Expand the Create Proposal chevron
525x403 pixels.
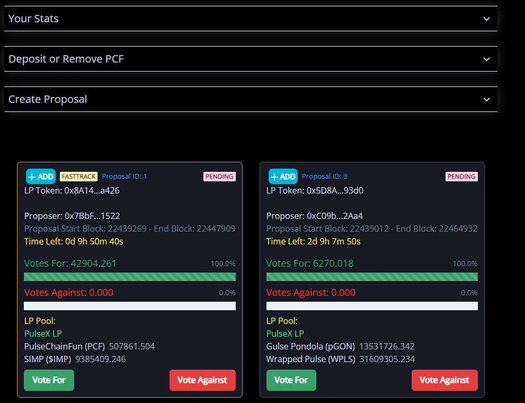pos(486,100)
